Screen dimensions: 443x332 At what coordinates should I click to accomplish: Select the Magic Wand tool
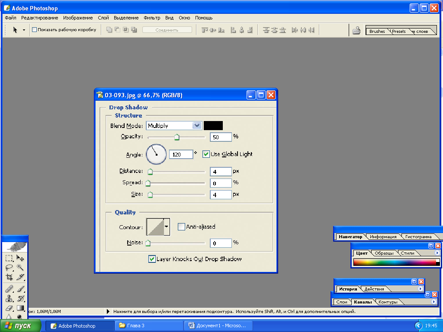click(x=20, y=267)
